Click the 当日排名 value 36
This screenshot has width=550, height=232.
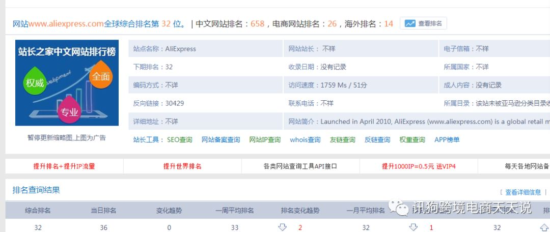point(103,227)
